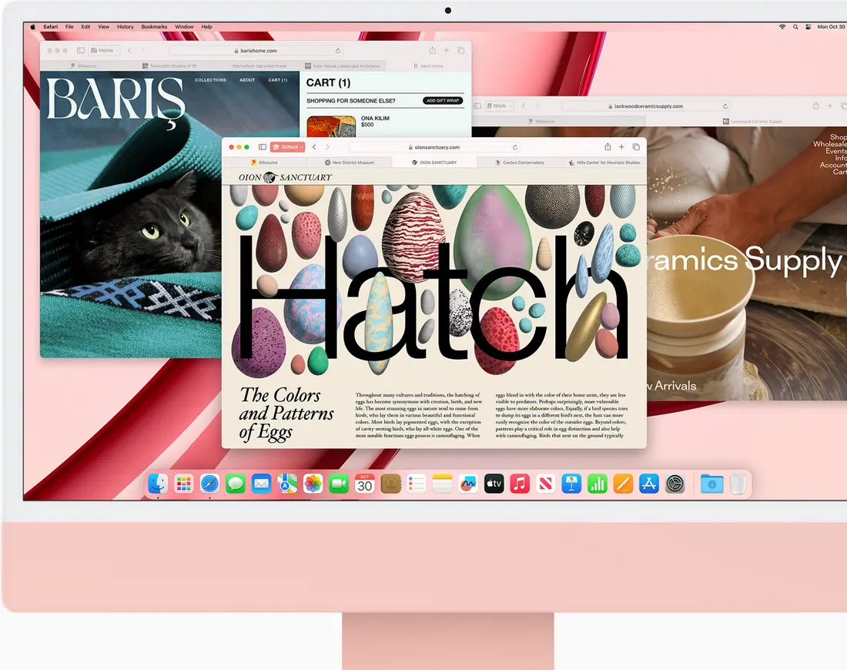Open the Photos app in Dock

coord(313,484)
